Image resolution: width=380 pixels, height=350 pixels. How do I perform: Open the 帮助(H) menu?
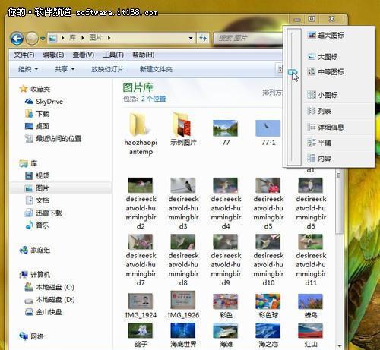[144, 55]
